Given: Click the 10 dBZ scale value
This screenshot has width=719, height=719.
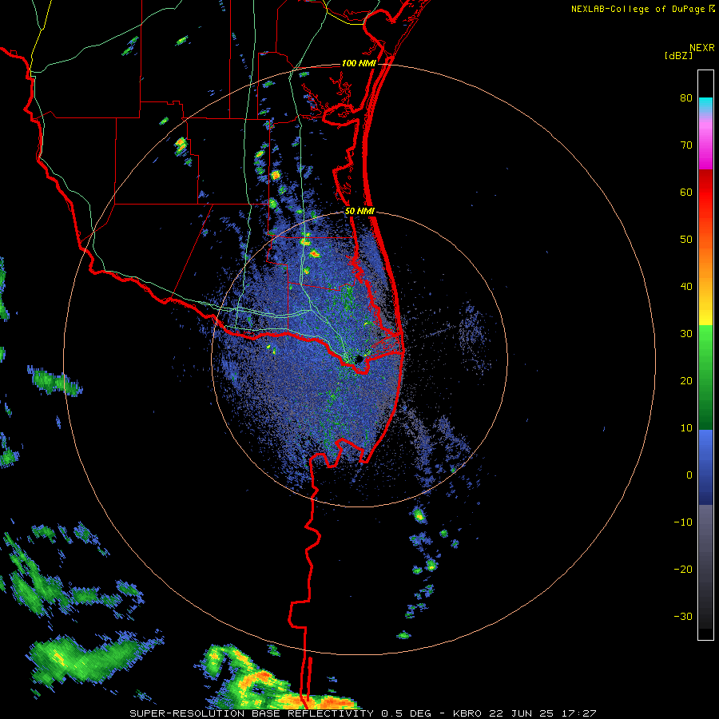Looking at the screenshot, I should pyautogui.click(x=686, y=428).
